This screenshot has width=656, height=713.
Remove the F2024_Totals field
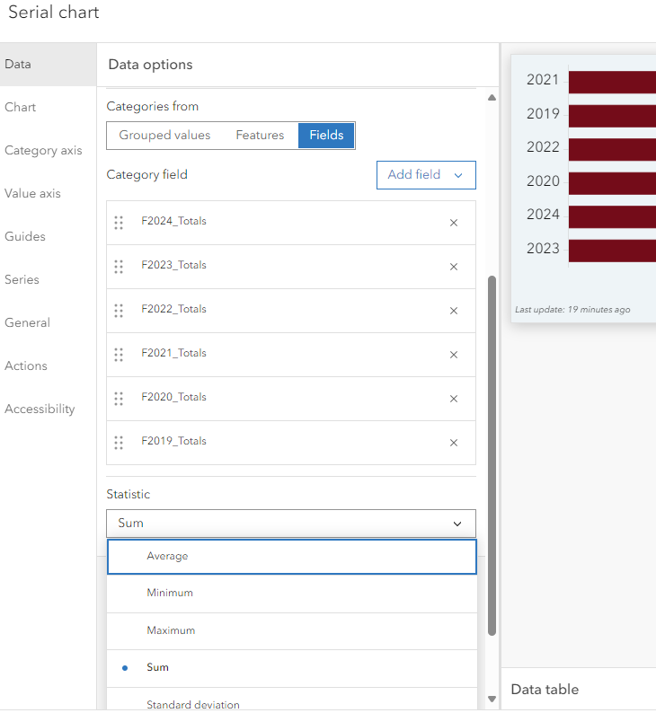454,223
